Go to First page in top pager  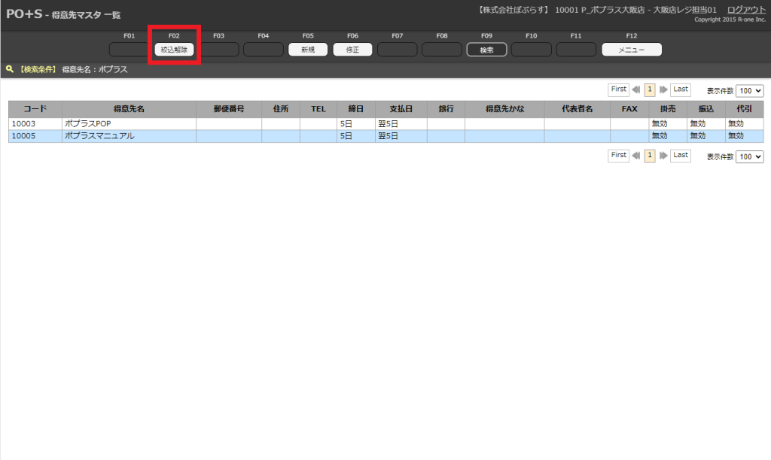pyautogui.click(x=619, y=89)
